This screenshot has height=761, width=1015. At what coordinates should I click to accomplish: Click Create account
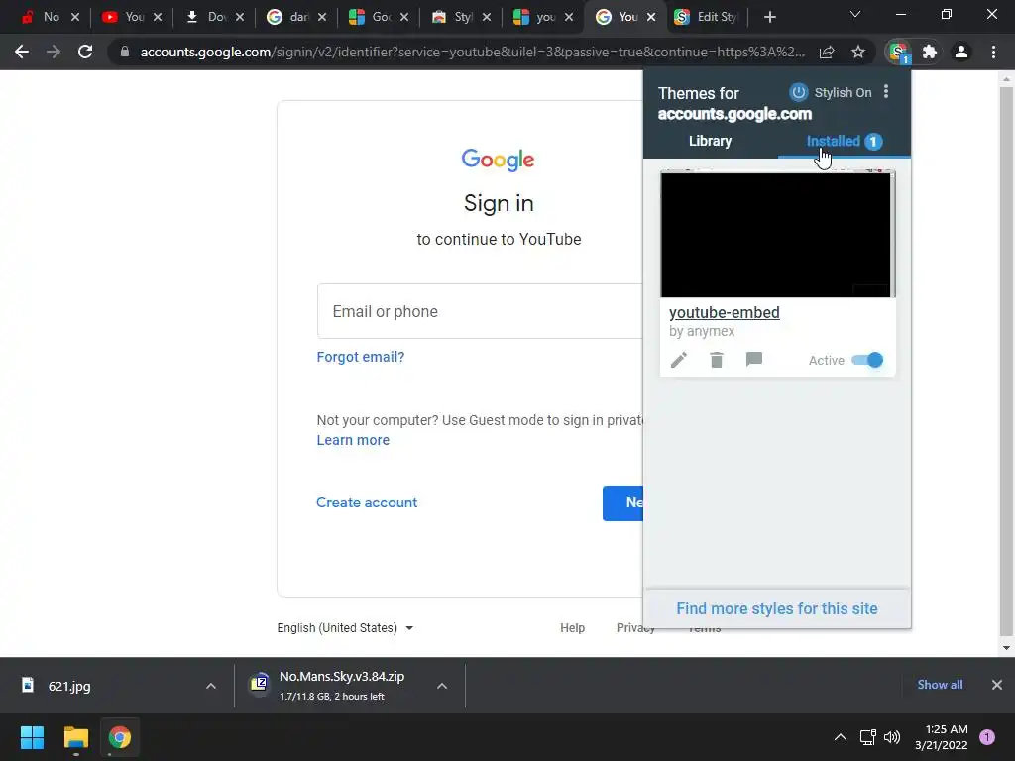coord(367,502)
